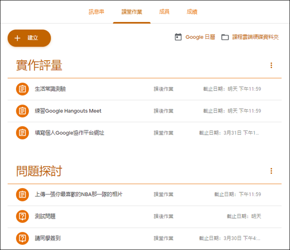This screenshot has height=250, width=290.
Task: Click 課後作業 label in 生活常識測驗 row
Action: tap(164, 89)
